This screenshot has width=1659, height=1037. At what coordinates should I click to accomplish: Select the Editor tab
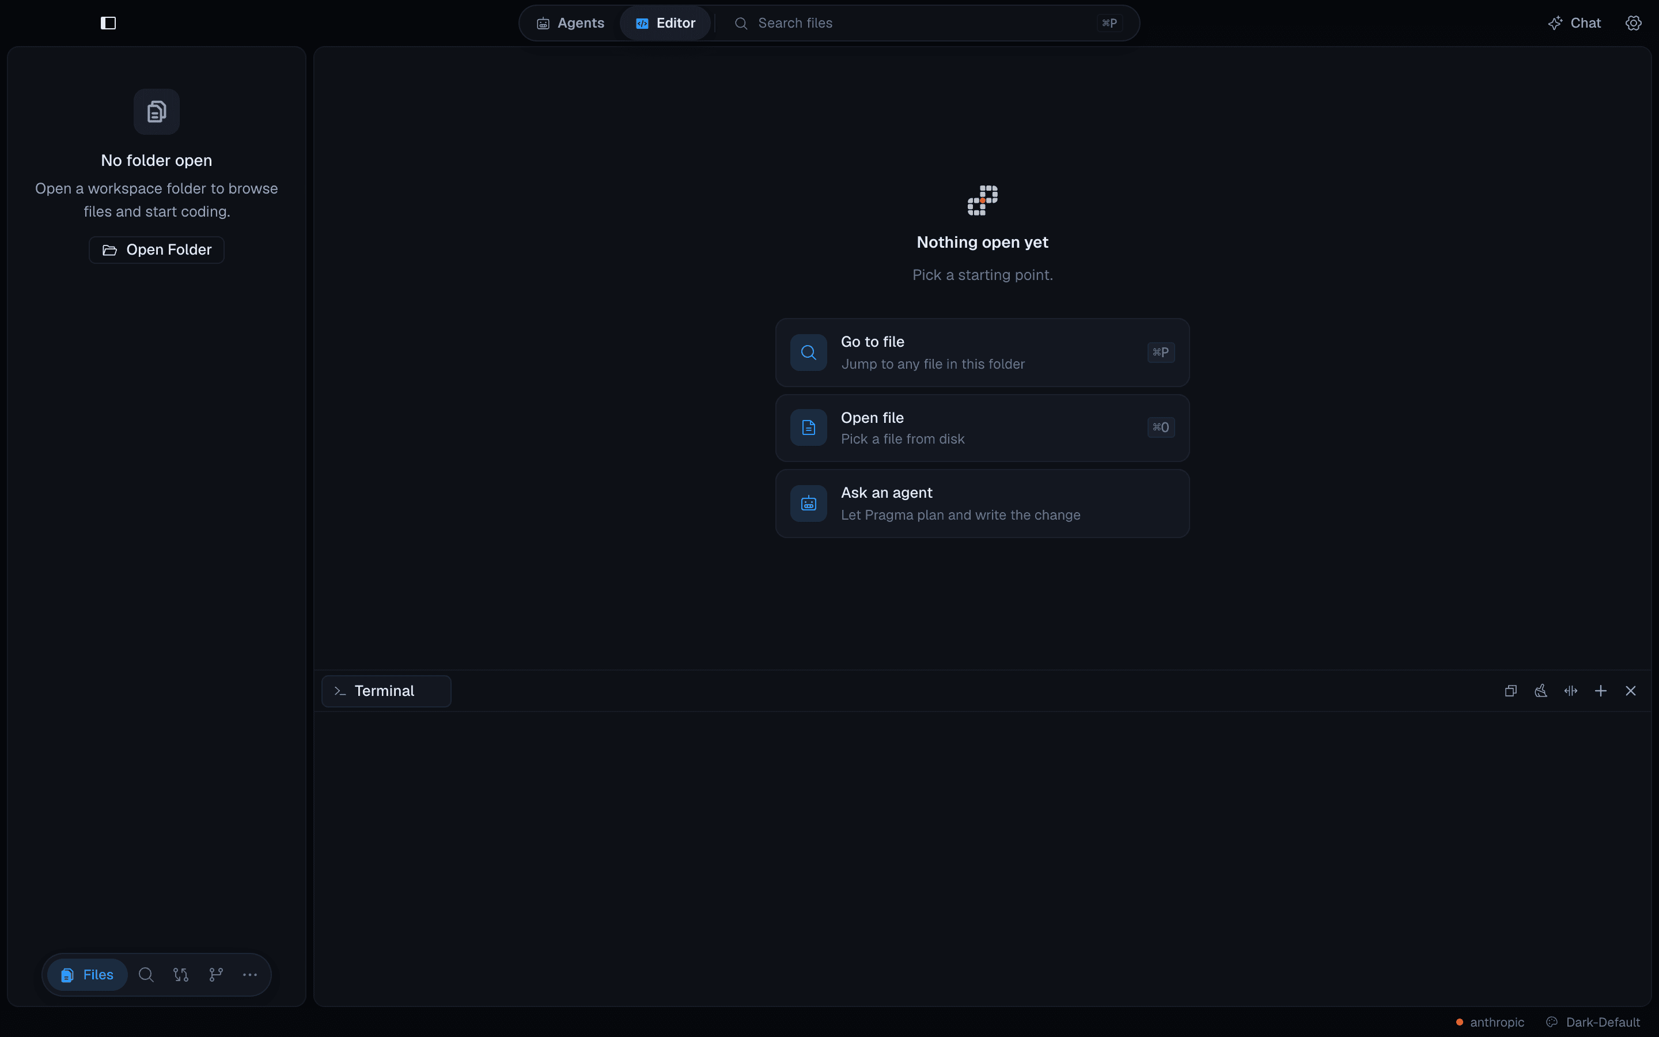pyautogui.click(x=665, y=23)
